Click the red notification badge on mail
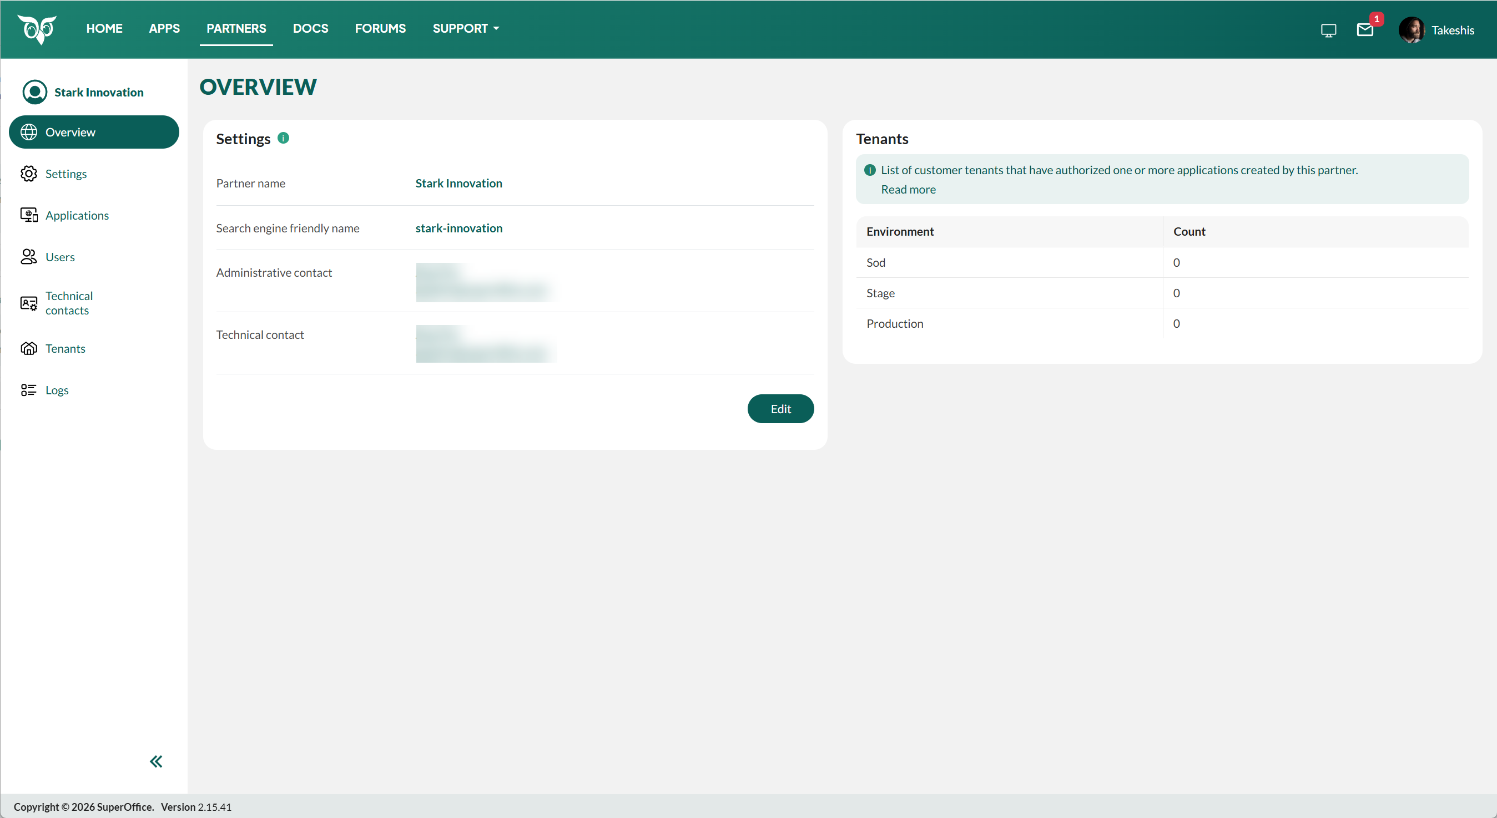1497x818 pixels. pyautogui.click(x=1376, y=19)
